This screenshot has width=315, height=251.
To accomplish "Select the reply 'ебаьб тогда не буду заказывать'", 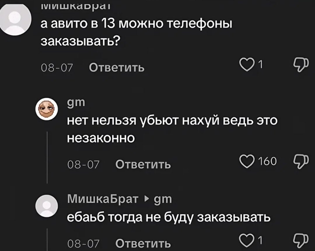I will coord(169,218).
